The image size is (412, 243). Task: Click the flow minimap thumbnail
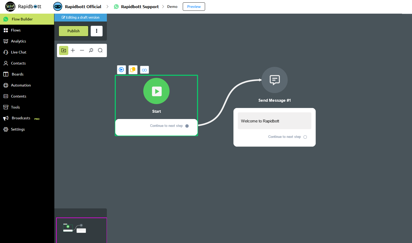coord(75,228)
